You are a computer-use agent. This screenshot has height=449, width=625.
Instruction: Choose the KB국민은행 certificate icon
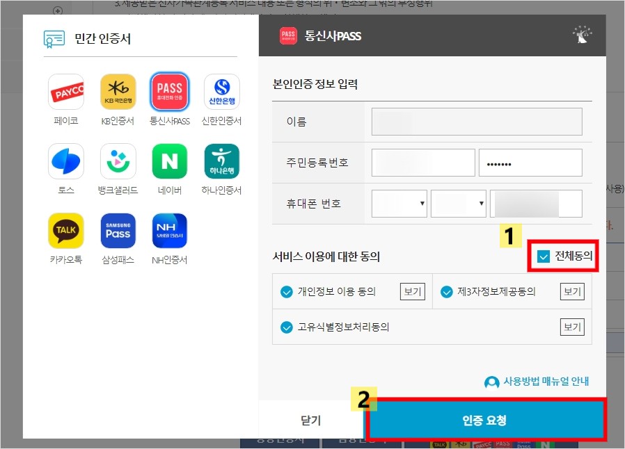pyautogui.click(x=118, y=92)
